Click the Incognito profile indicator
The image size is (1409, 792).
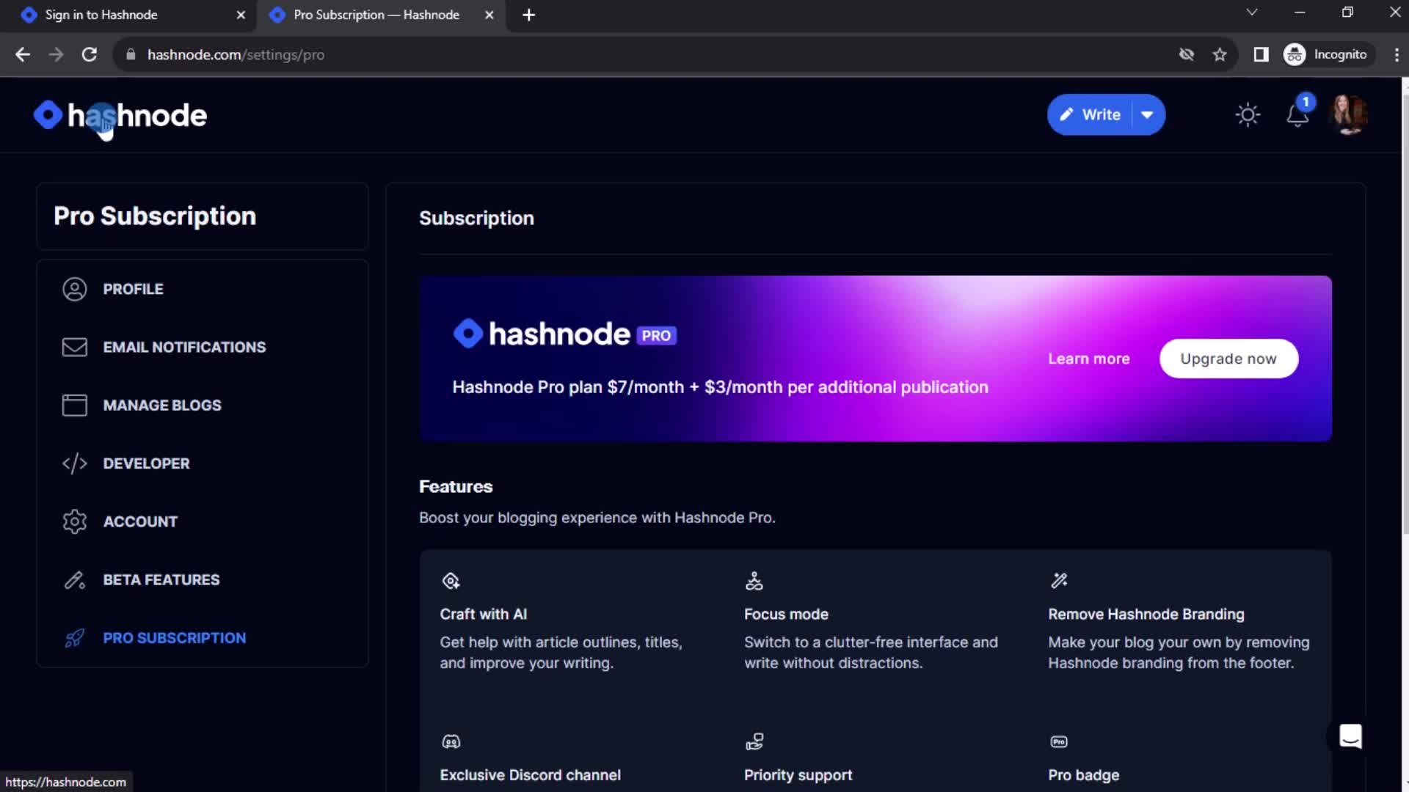1328,54
